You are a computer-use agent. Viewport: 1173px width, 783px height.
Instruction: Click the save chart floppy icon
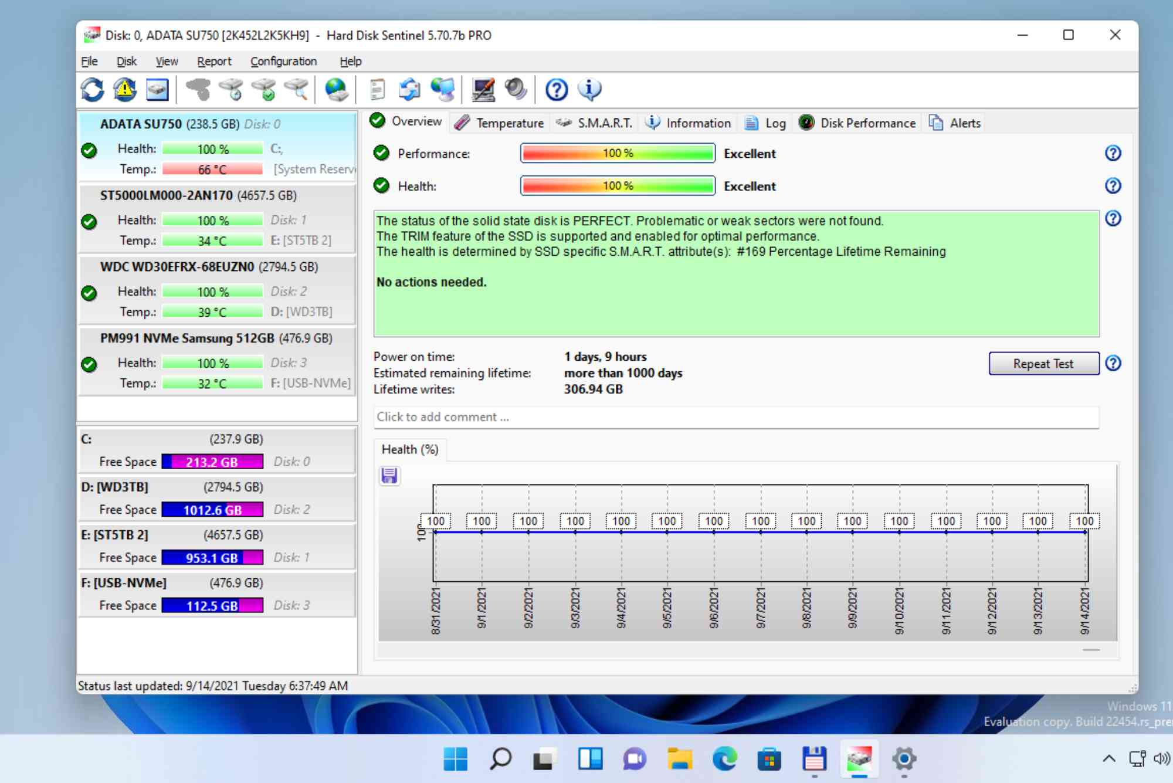point(389,475)
